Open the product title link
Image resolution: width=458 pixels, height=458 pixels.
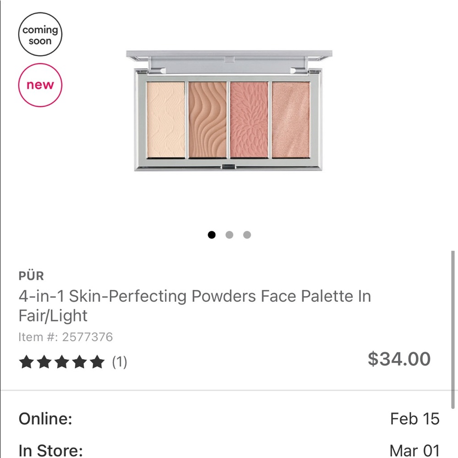click(x=194, y=305)
